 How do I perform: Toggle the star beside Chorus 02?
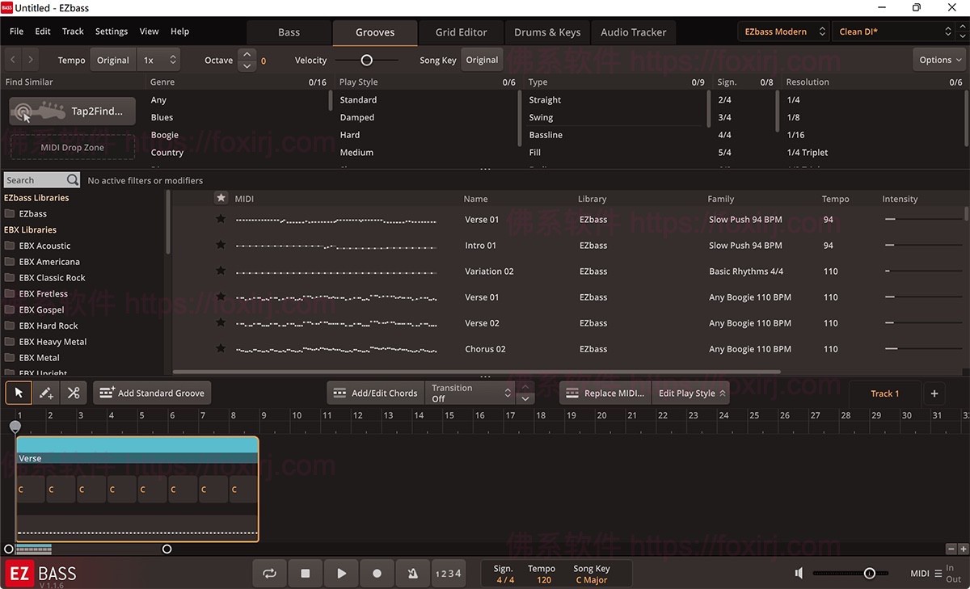click(x=221, y=348)
